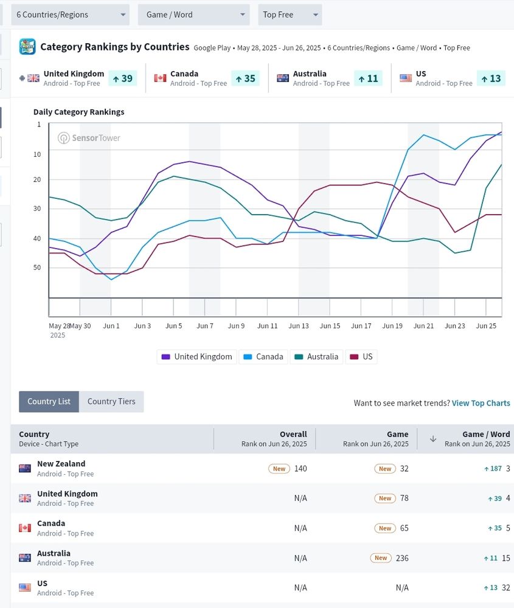Click the New badge beside Game rank 65
Viewport: 514px width, 608px height.
point(385,528)
